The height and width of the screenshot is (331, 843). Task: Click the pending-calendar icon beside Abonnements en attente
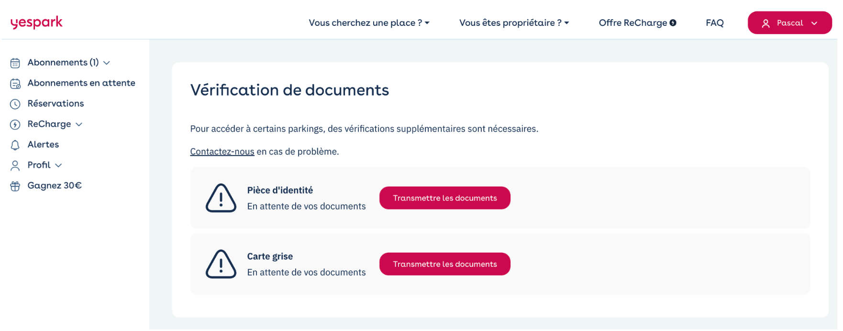click(x=15, y=84)
